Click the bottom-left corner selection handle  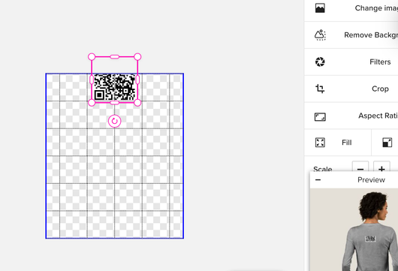click(x=92, y=103)
